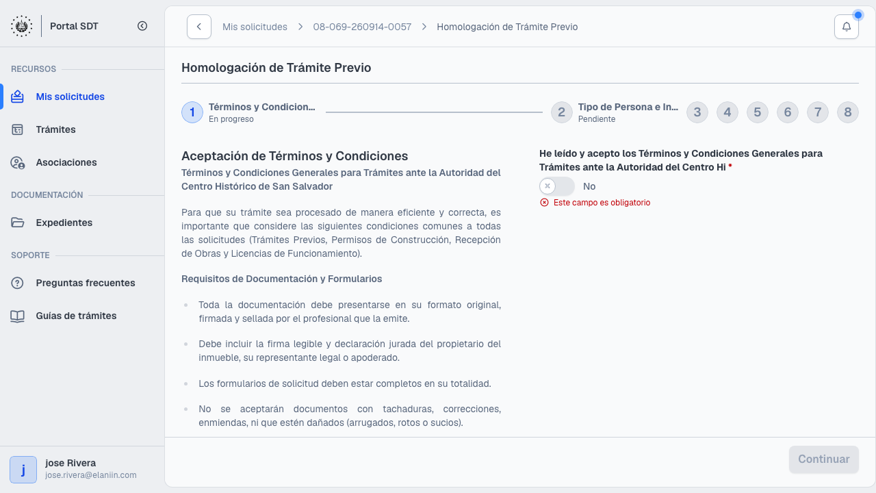The width and height of the screenshot is (876, 493).
Task: Open notifications with the bell icon
Action: pyautogui.click(x=847, y=27)
